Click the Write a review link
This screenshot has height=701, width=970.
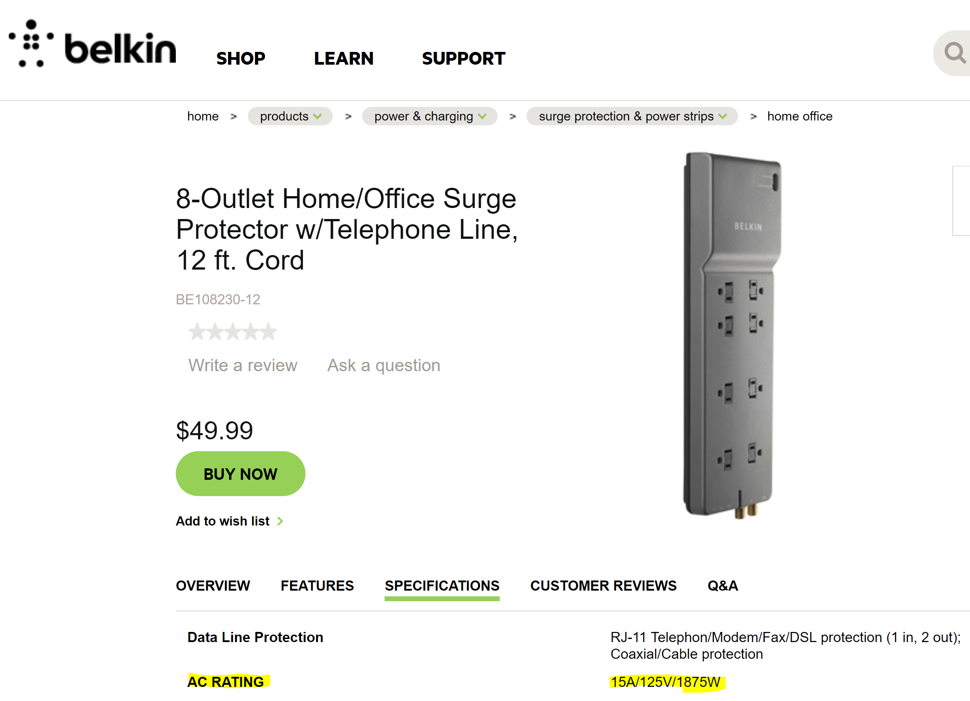click(243, 365)
